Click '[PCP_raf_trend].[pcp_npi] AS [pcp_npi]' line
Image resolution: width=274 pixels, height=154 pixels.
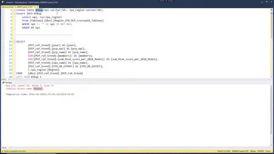57,49
